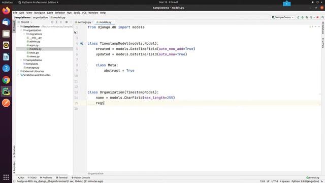Open the Refactor menu
The width and height of the screenshot is (325, 183).
(60, 13)
